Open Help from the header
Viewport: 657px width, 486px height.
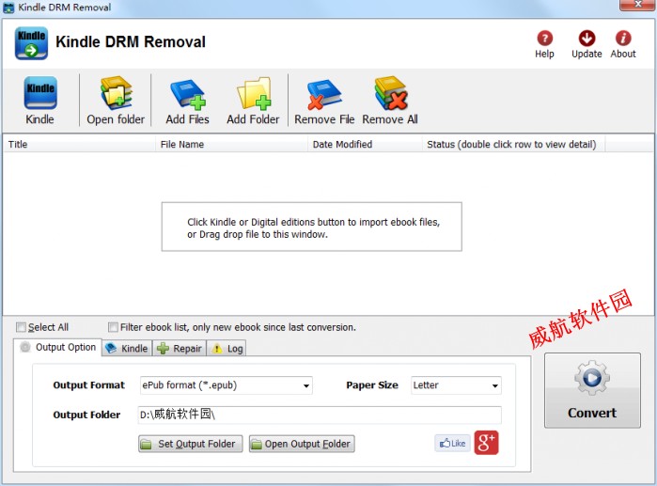[x=544, y=44]
